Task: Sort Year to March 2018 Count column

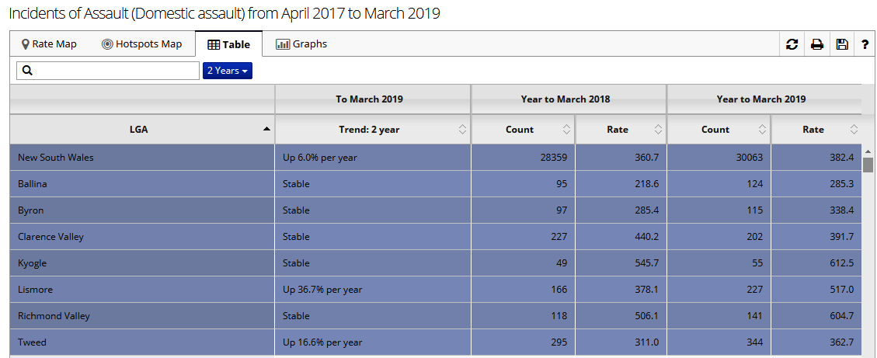Action: click(567, 130)
